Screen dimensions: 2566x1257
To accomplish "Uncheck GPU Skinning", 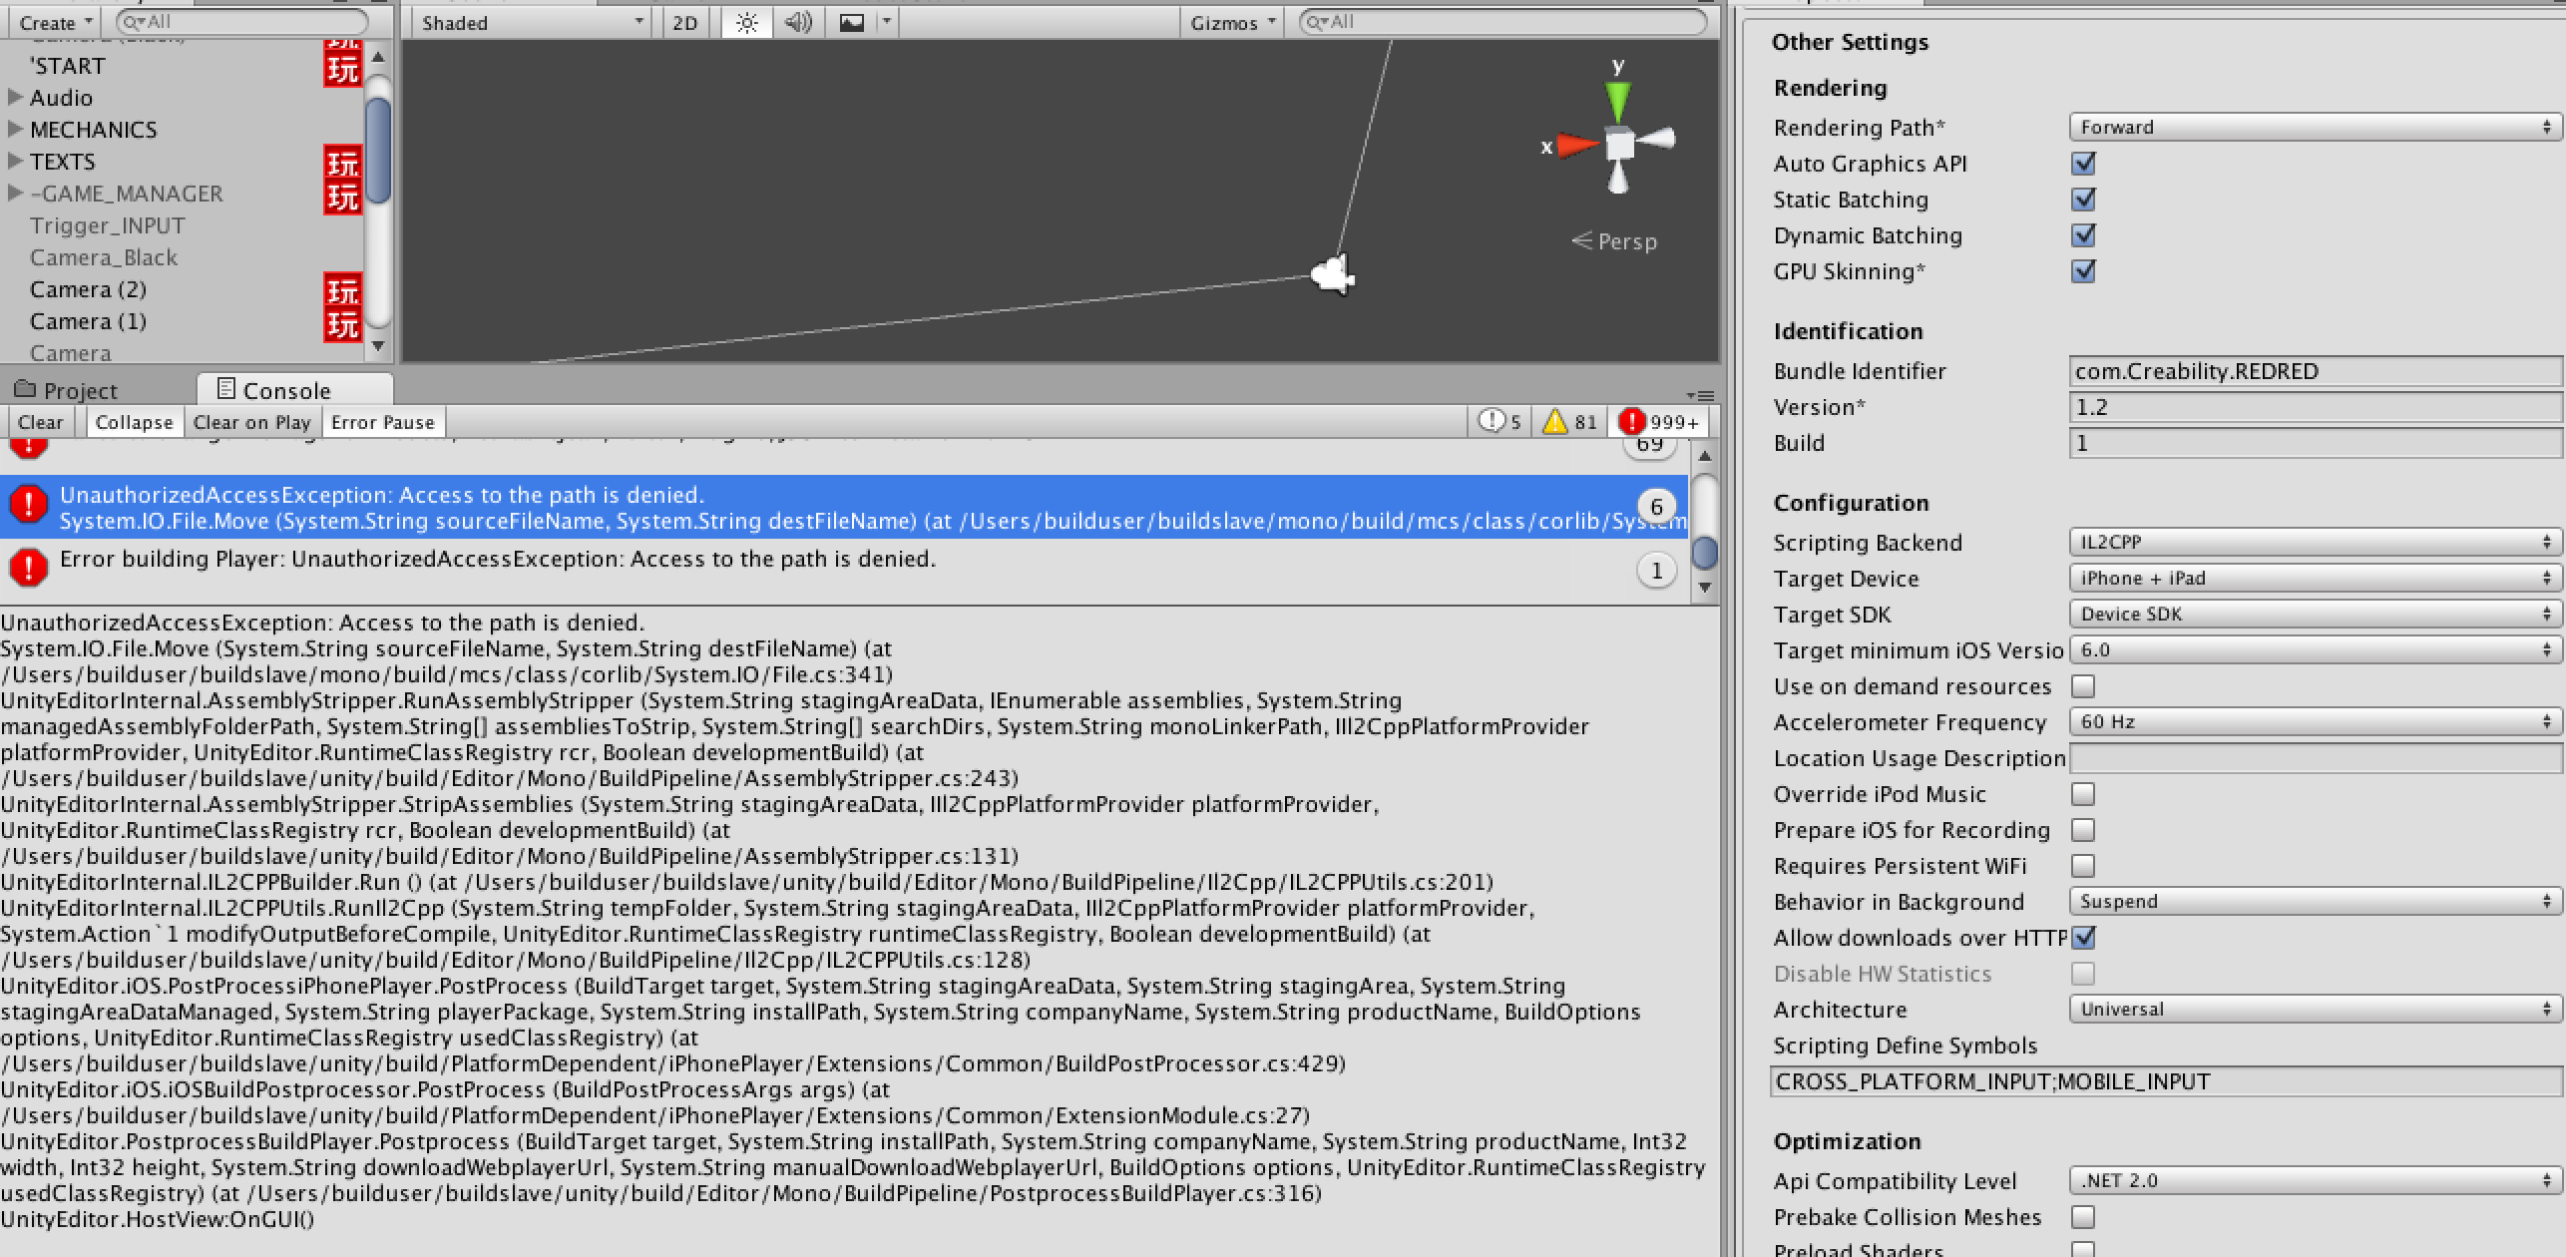I will click(2083, 270).
